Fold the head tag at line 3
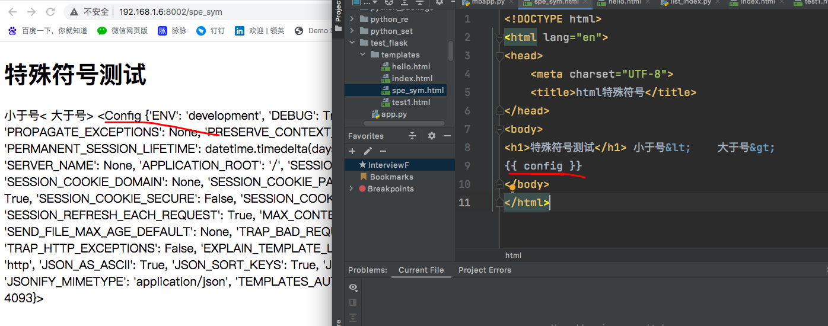Image resolution: width=828 pixels, height=326 pixels. pyautogui.click(x=500, y=56)
